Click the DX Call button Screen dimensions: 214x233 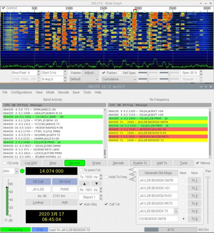click(38, 182)
